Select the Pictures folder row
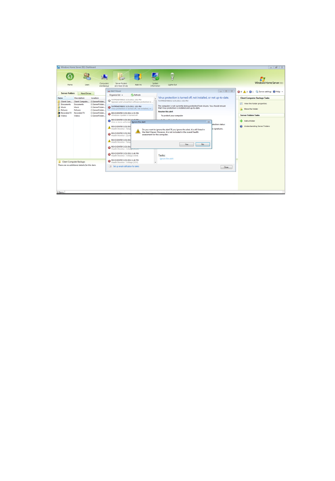 (81, 110)
